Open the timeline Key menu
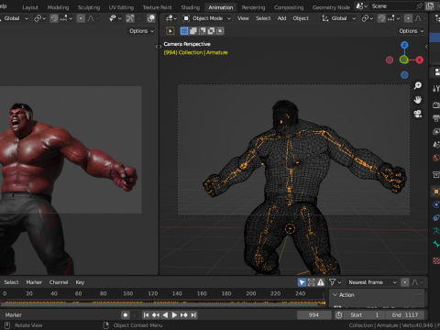This screenshot has width=440, height=330. click(80, 282)
